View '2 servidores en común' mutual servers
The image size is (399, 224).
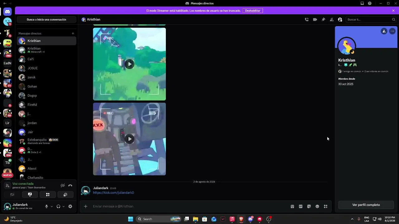tap(376, 72)
